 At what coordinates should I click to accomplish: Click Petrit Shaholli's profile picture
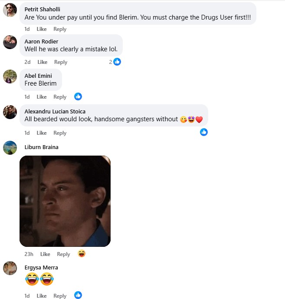pos(10,10)
